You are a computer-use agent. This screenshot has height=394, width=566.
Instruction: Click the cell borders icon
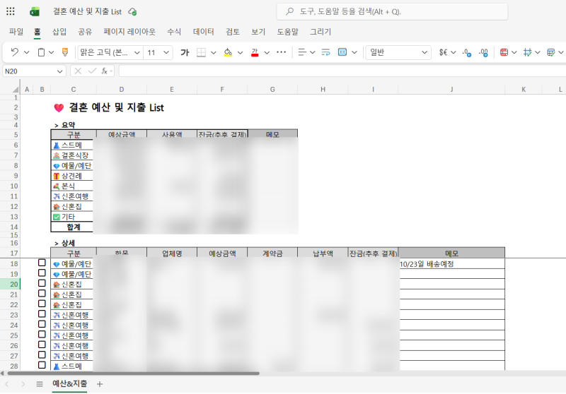point(201,52)
